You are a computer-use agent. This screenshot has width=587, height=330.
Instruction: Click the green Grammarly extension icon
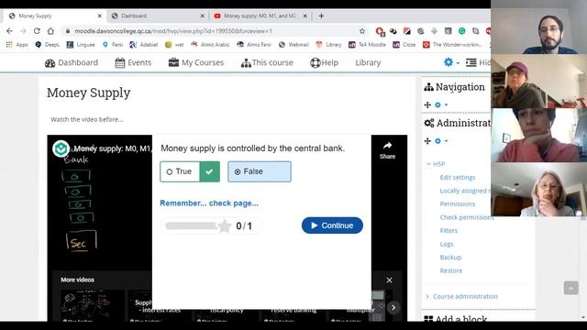tap(461, 31)
